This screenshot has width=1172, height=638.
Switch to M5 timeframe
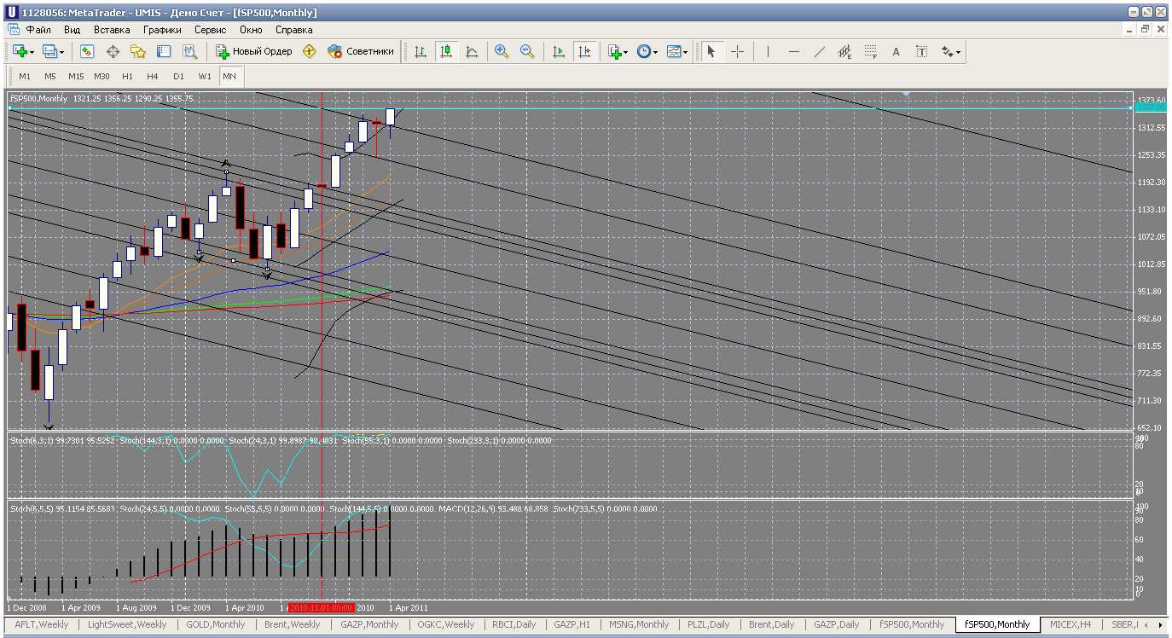50,76
